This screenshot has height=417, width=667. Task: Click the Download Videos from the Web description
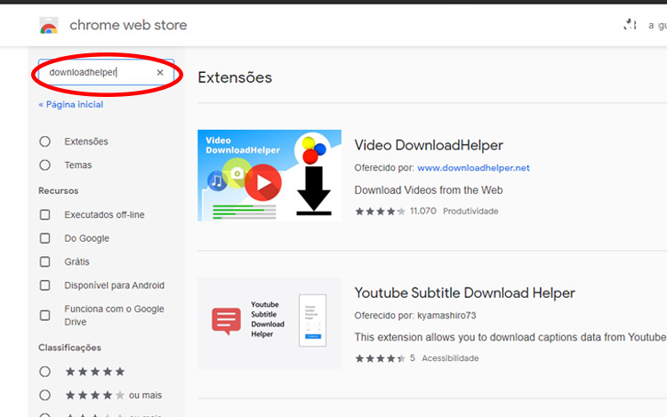[429, 190]
